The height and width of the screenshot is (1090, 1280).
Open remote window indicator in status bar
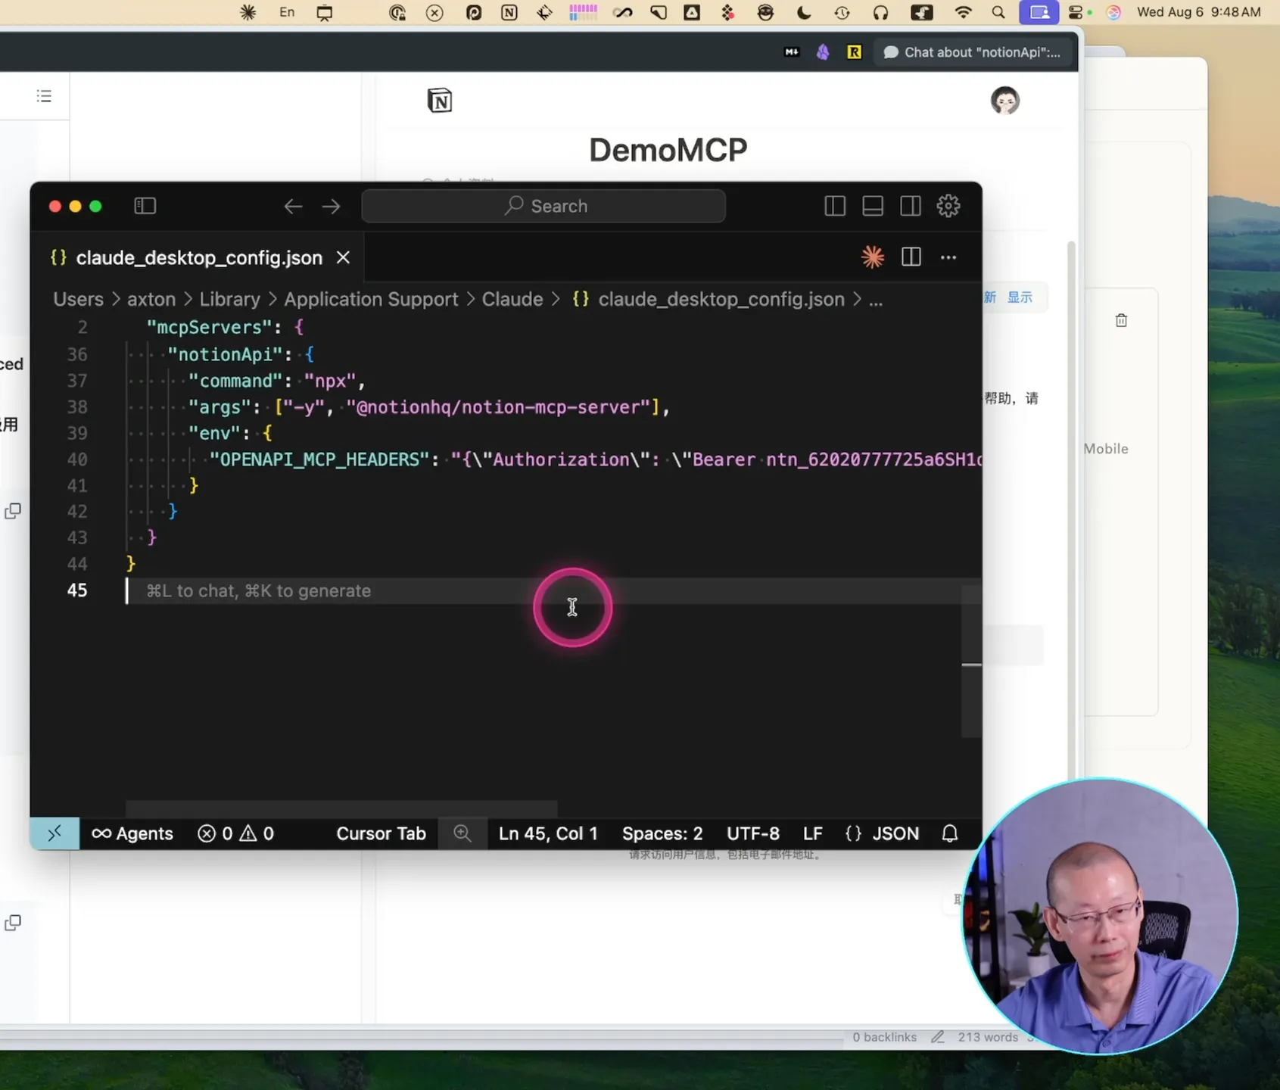55,833
